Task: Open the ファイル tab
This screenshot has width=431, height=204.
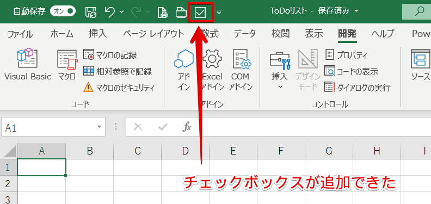Action: point(20,34)
